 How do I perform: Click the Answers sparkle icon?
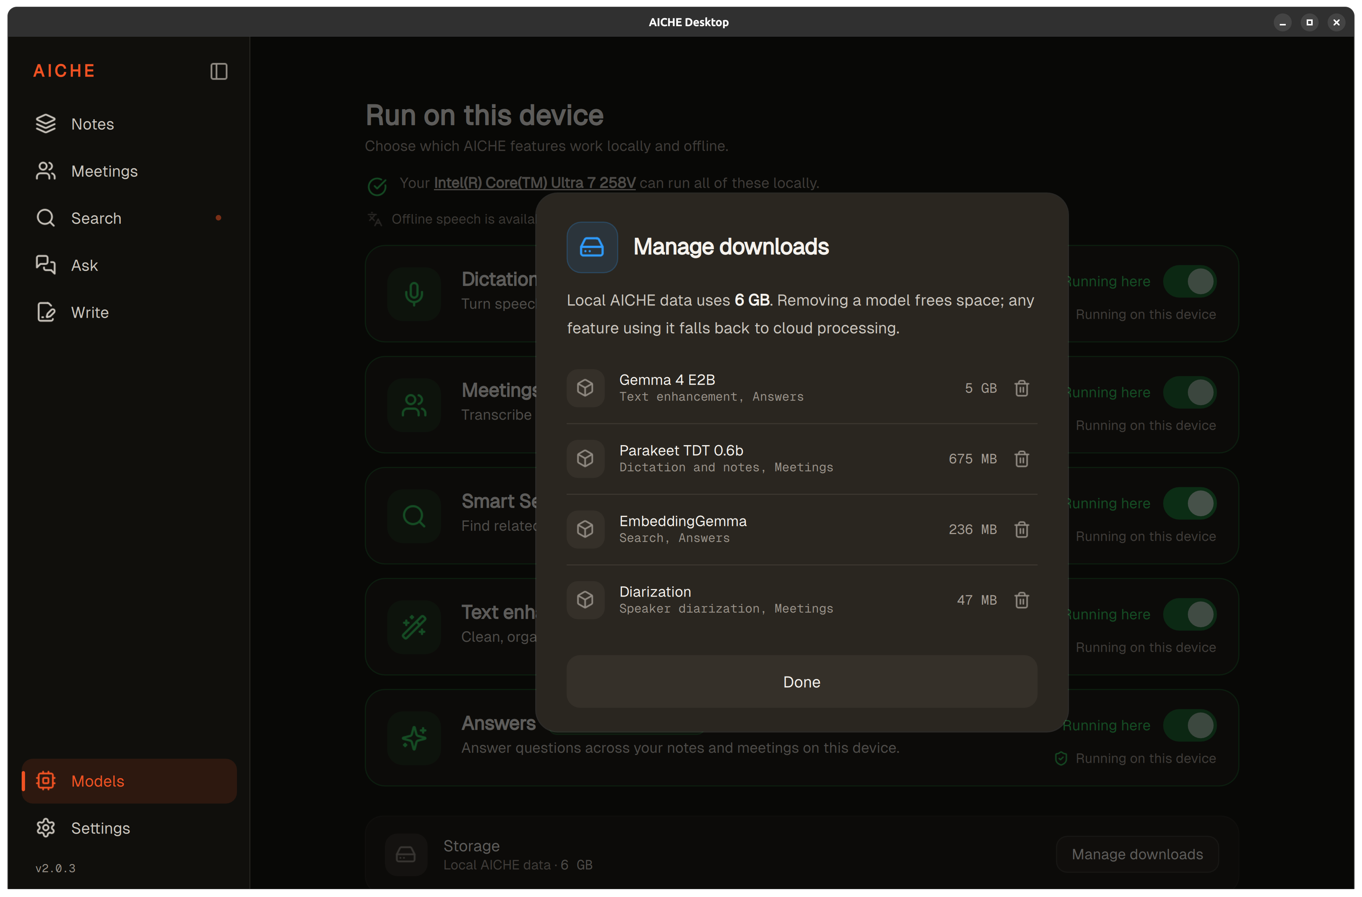click(414, 738)
